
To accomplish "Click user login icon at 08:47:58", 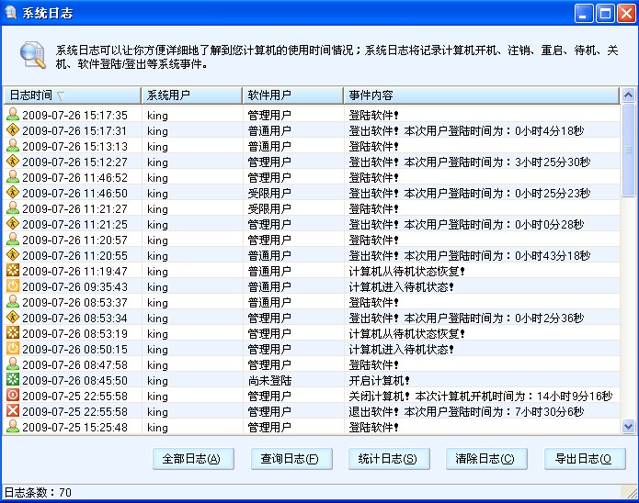I will click(x=13, y=364).
